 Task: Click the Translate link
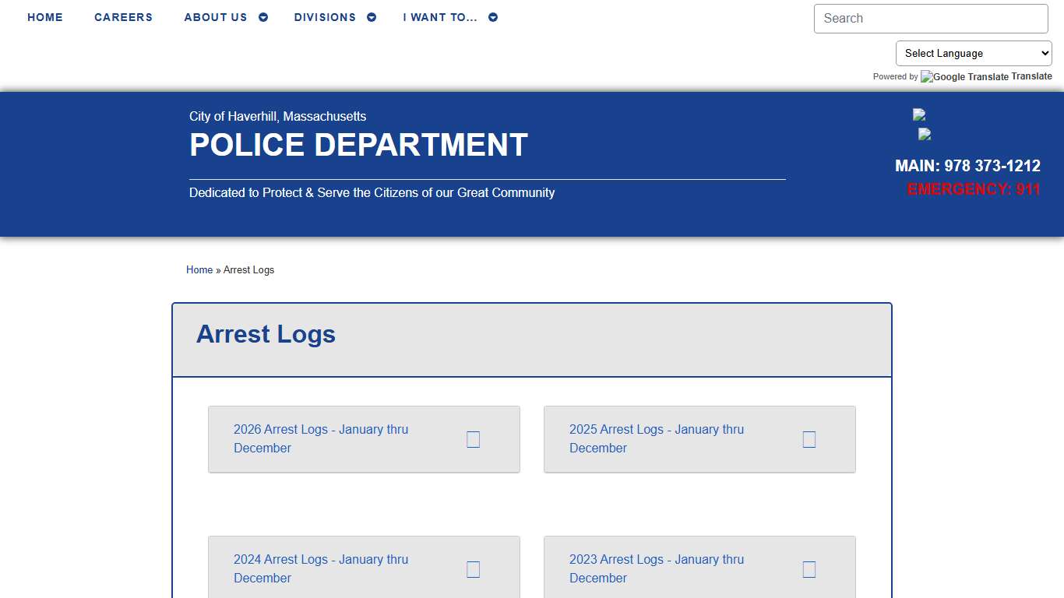point(1032,76)
